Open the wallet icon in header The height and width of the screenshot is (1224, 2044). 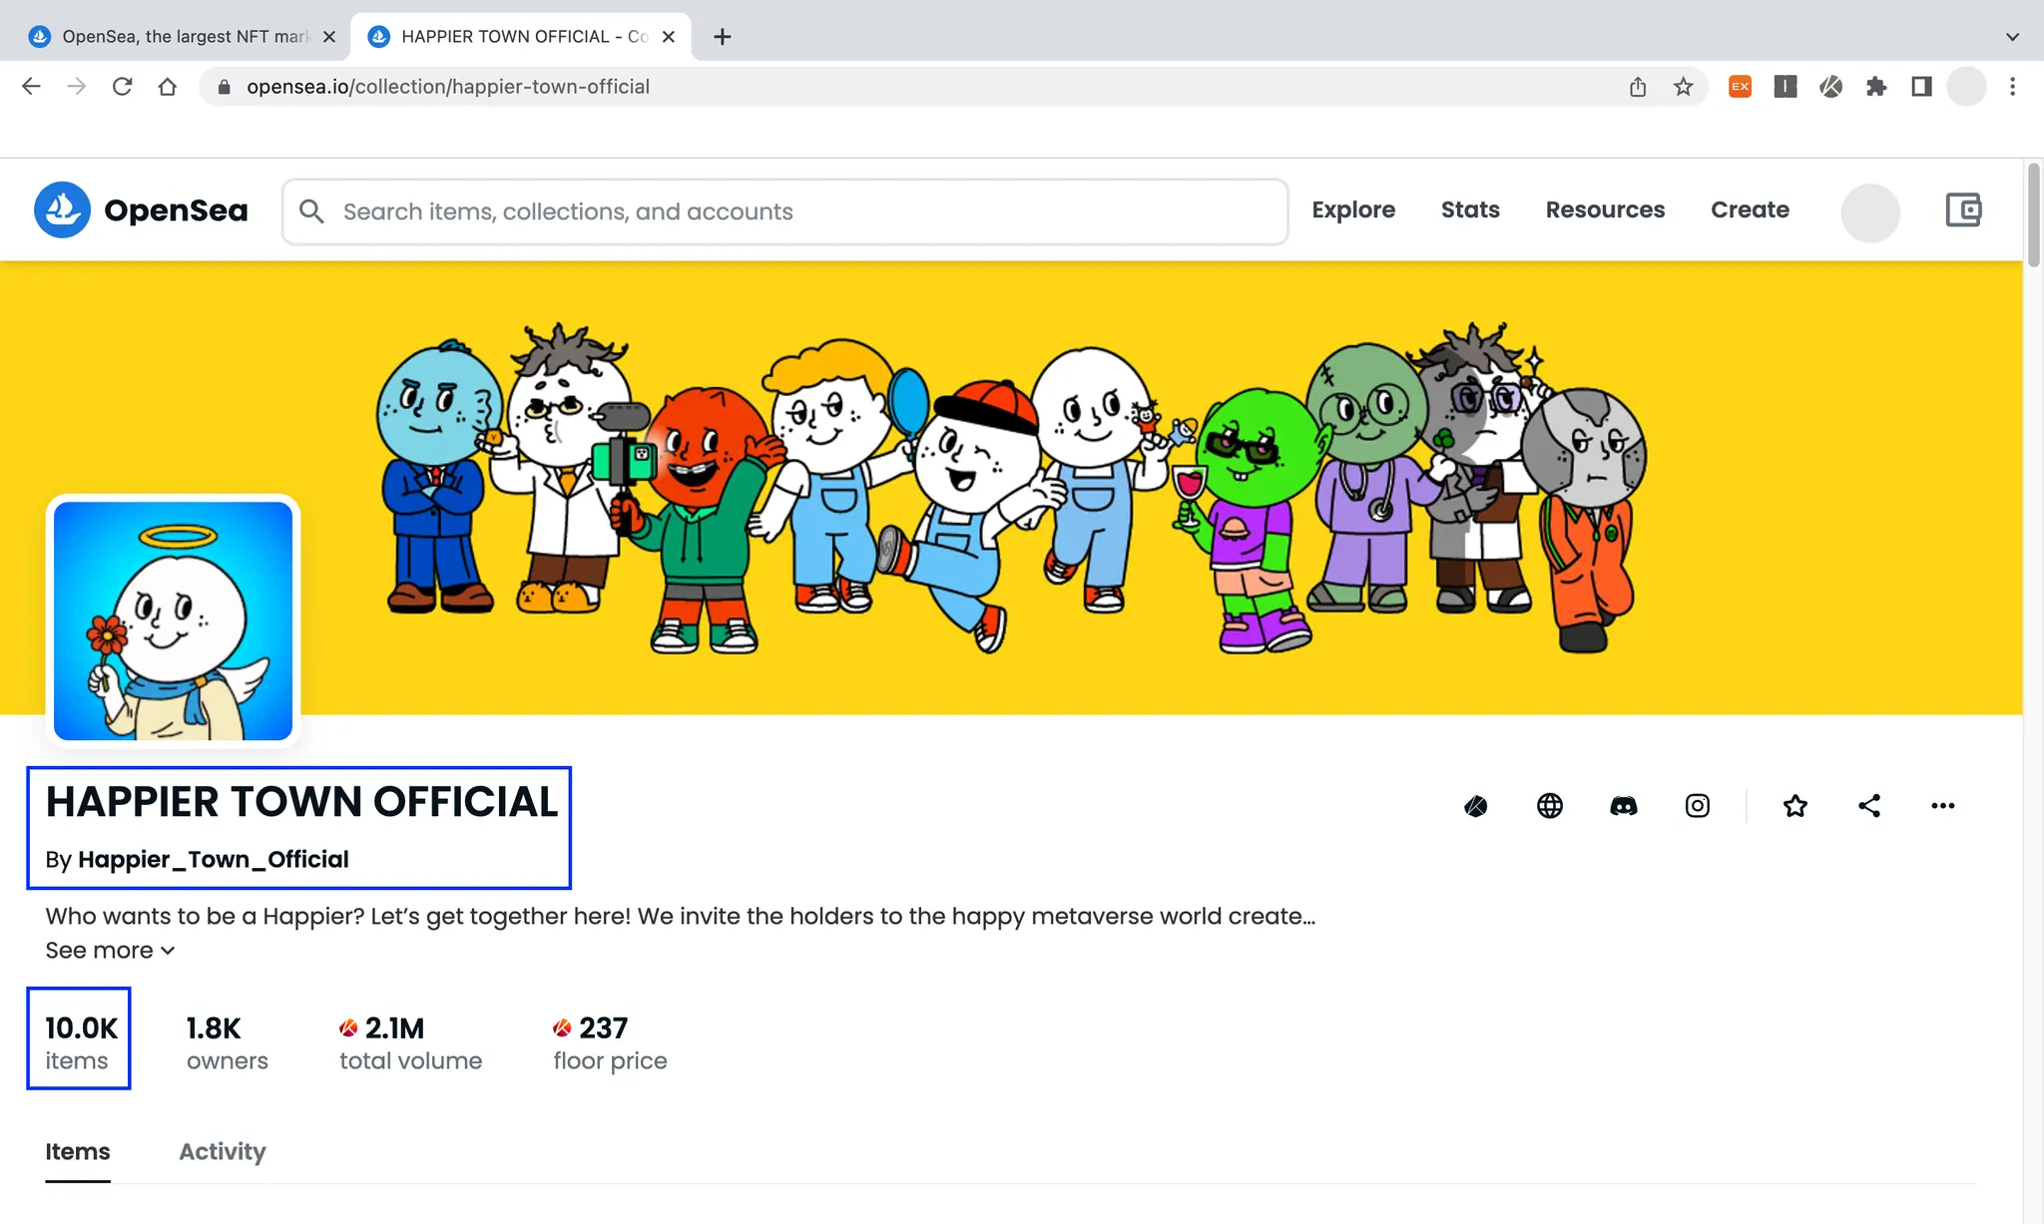pos(1962,210)
